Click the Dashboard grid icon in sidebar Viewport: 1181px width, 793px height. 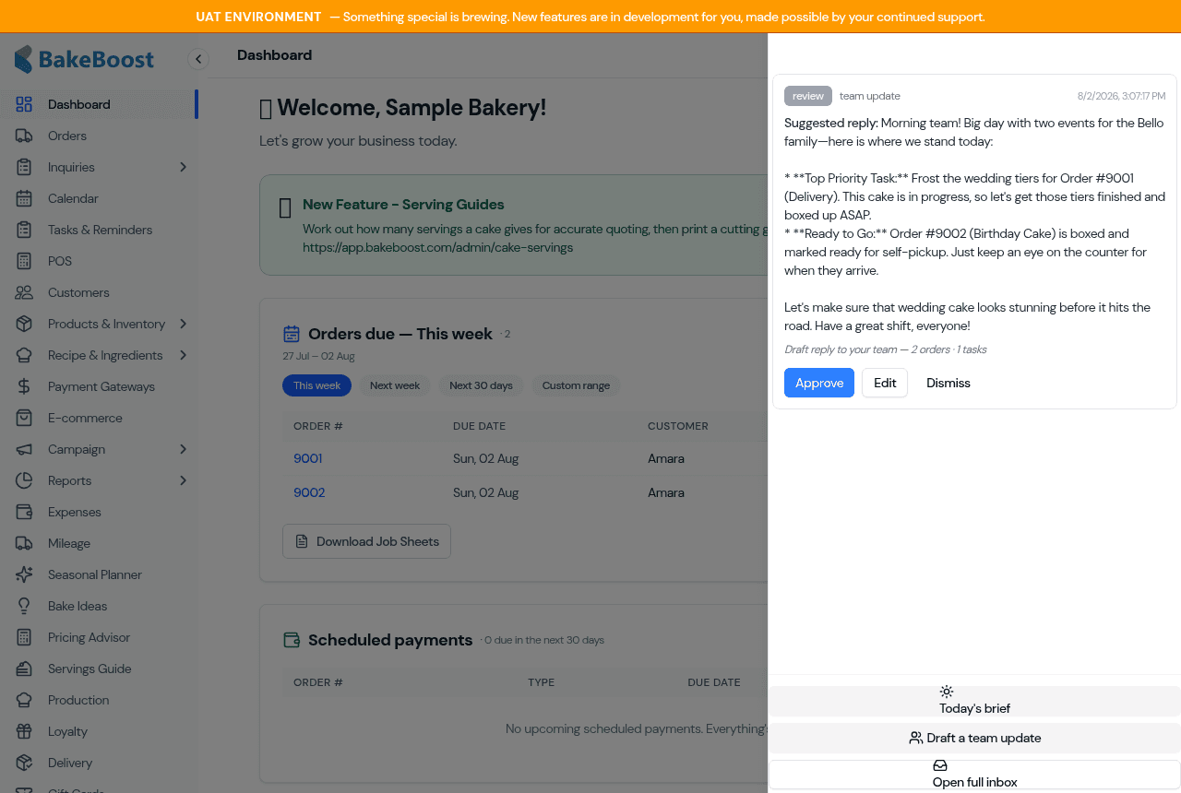(24, 104)
